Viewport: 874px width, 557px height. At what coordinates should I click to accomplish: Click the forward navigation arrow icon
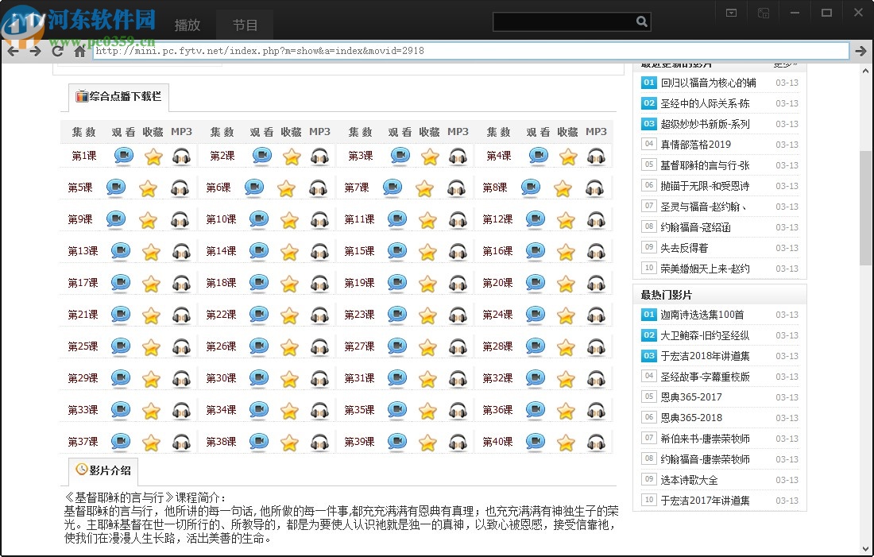pyautogui.click(x=35, y=50)
